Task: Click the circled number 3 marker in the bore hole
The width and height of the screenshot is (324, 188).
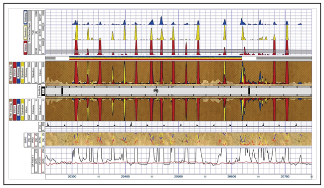Action: (x=156, y=91)
